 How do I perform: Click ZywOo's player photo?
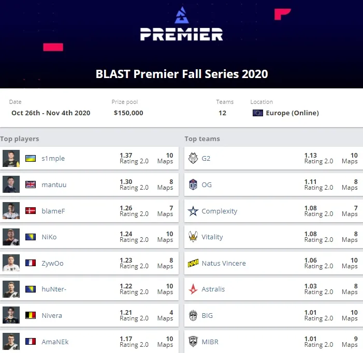point(11,263)
